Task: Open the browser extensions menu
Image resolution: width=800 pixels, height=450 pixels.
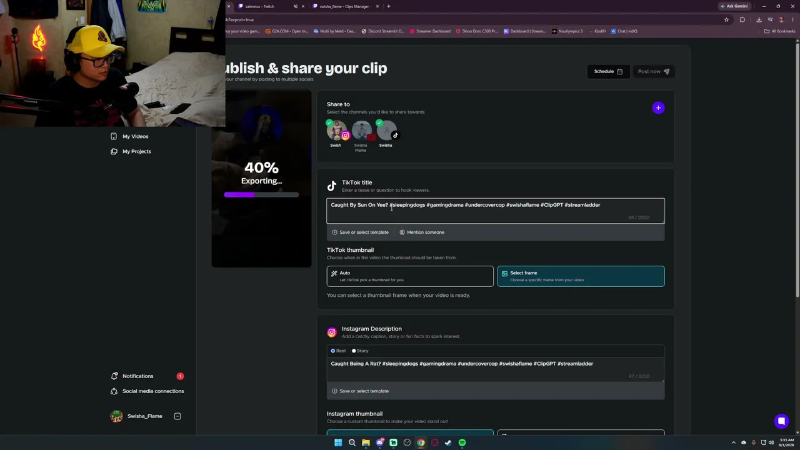Action: pos(742,20)
